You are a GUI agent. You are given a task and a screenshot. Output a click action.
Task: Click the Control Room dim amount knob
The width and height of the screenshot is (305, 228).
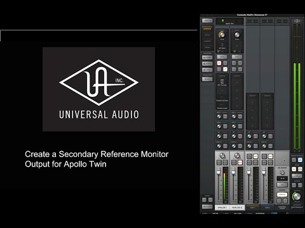tap(282, 173)
